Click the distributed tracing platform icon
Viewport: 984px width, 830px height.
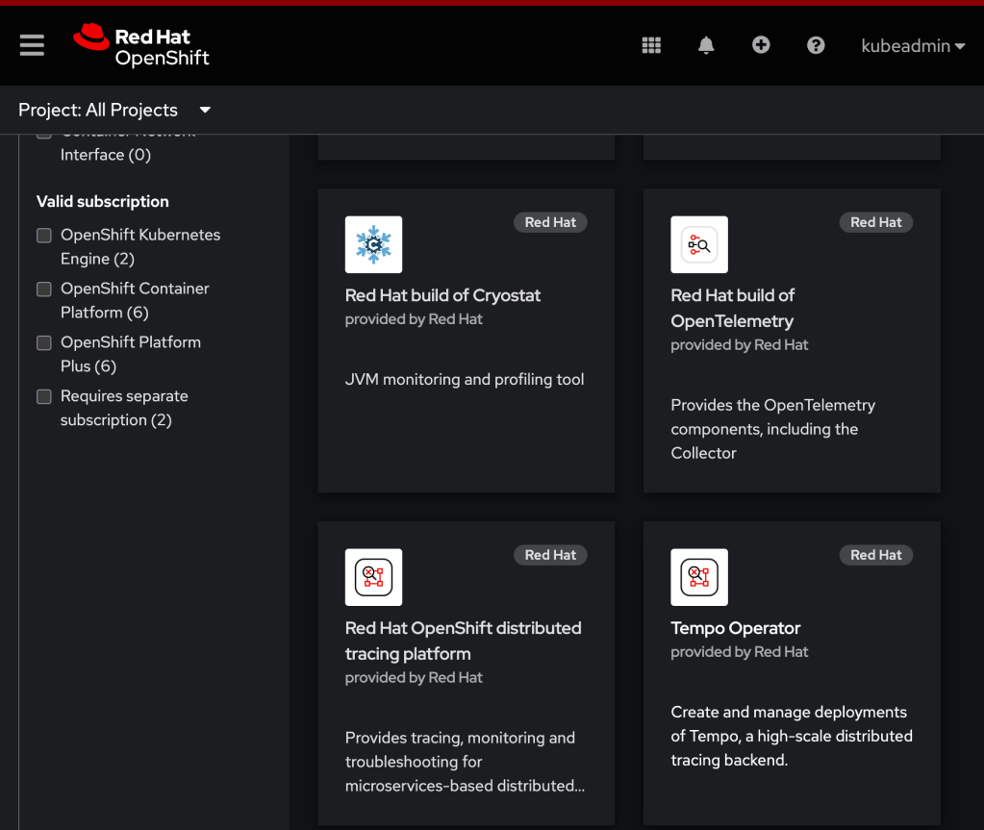click(373, 577)
